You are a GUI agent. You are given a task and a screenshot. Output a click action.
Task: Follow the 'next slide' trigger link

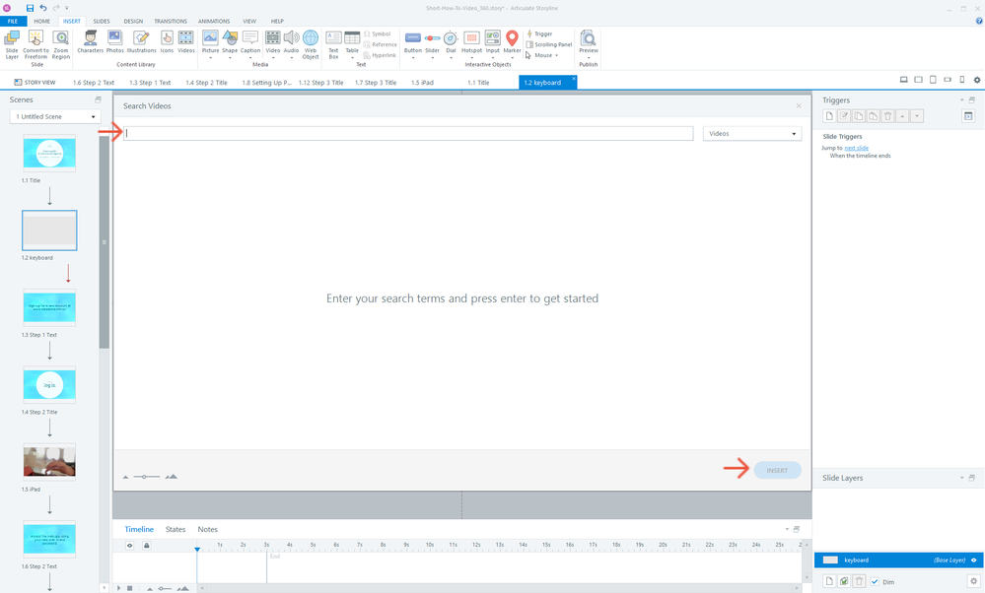(856, 148)
